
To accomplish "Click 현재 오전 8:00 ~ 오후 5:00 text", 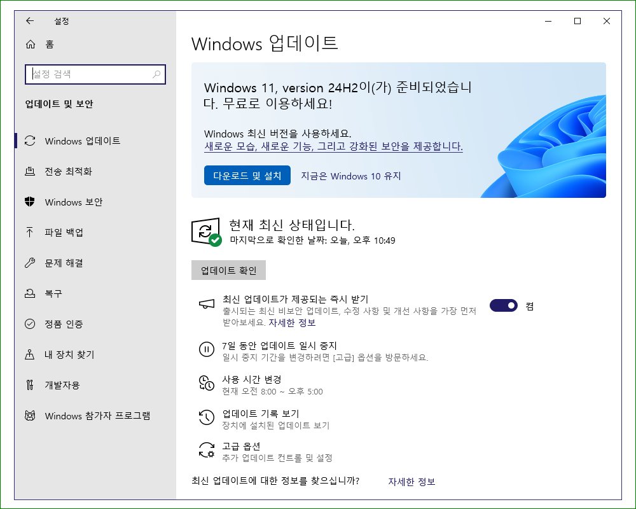I will pos(273,391).
